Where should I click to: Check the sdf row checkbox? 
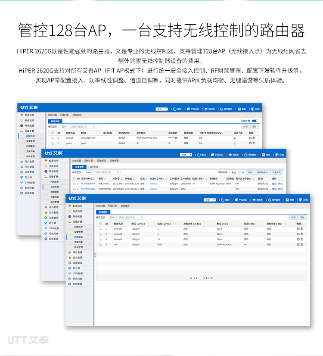100,245
